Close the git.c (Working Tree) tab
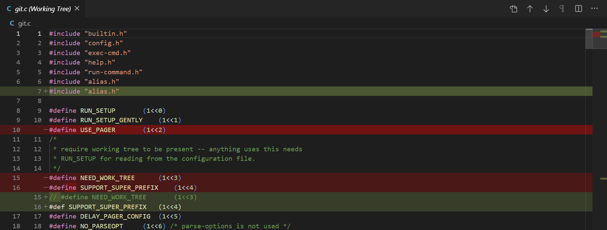Image resolution: width=607 pixels, height=230 pixels. (77, 9)
